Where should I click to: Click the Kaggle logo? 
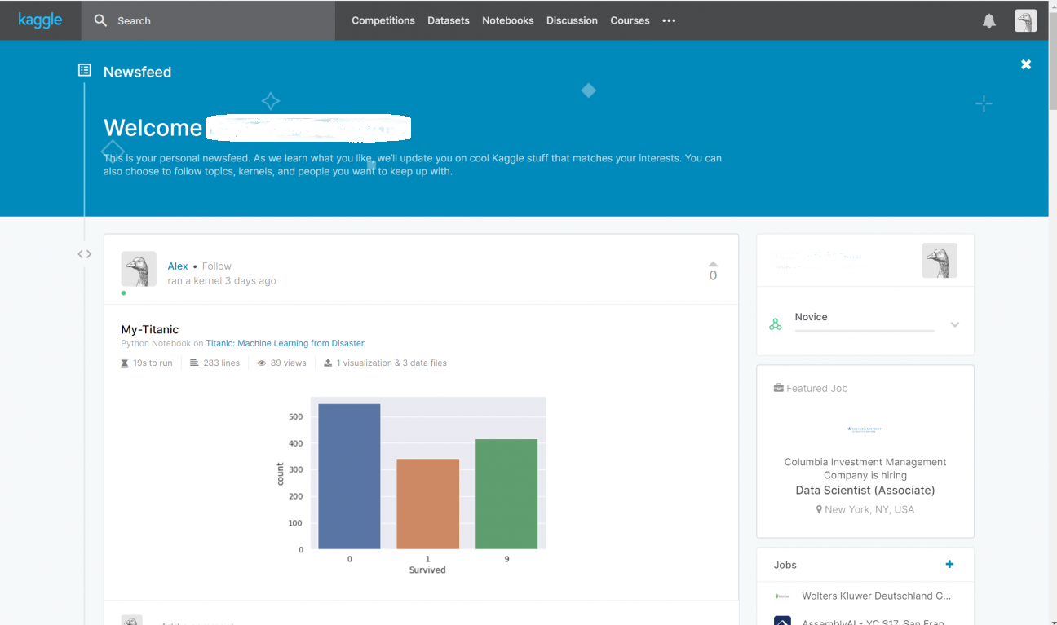click(40, 20)
